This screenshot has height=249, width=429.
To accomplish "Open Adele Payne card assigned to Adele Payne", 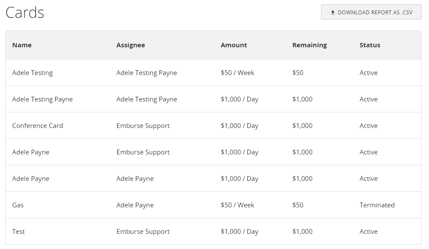I will point(213,178).
